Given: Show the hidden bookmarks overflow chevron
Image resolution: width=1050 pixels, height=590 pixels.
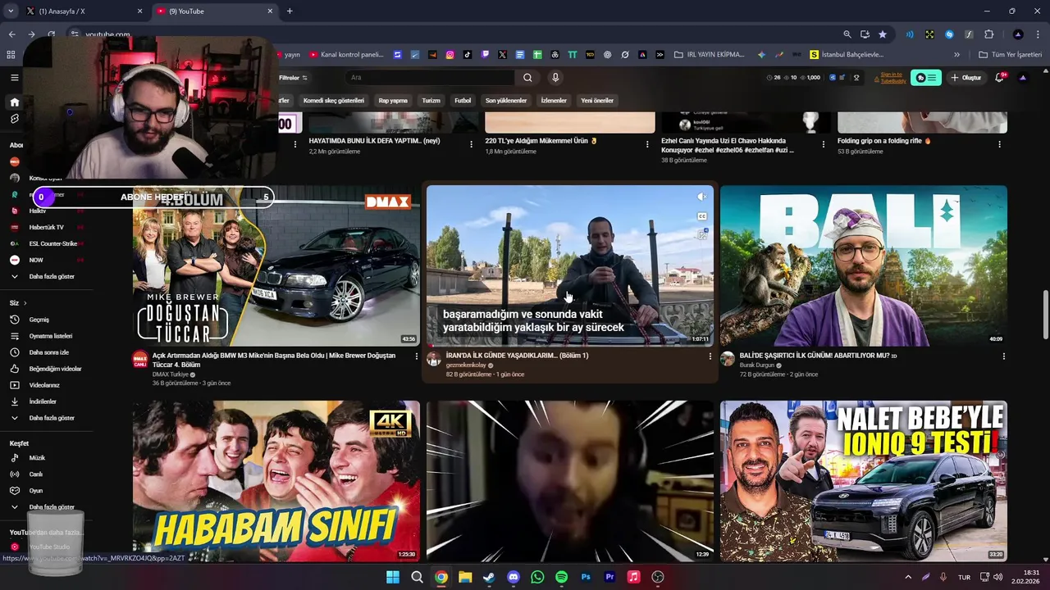Looking at the screenshot, I should (x=956, y=55).
